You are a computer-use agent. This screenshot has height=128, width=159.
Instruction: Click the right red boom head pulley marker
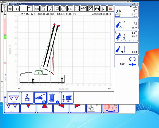59,26
